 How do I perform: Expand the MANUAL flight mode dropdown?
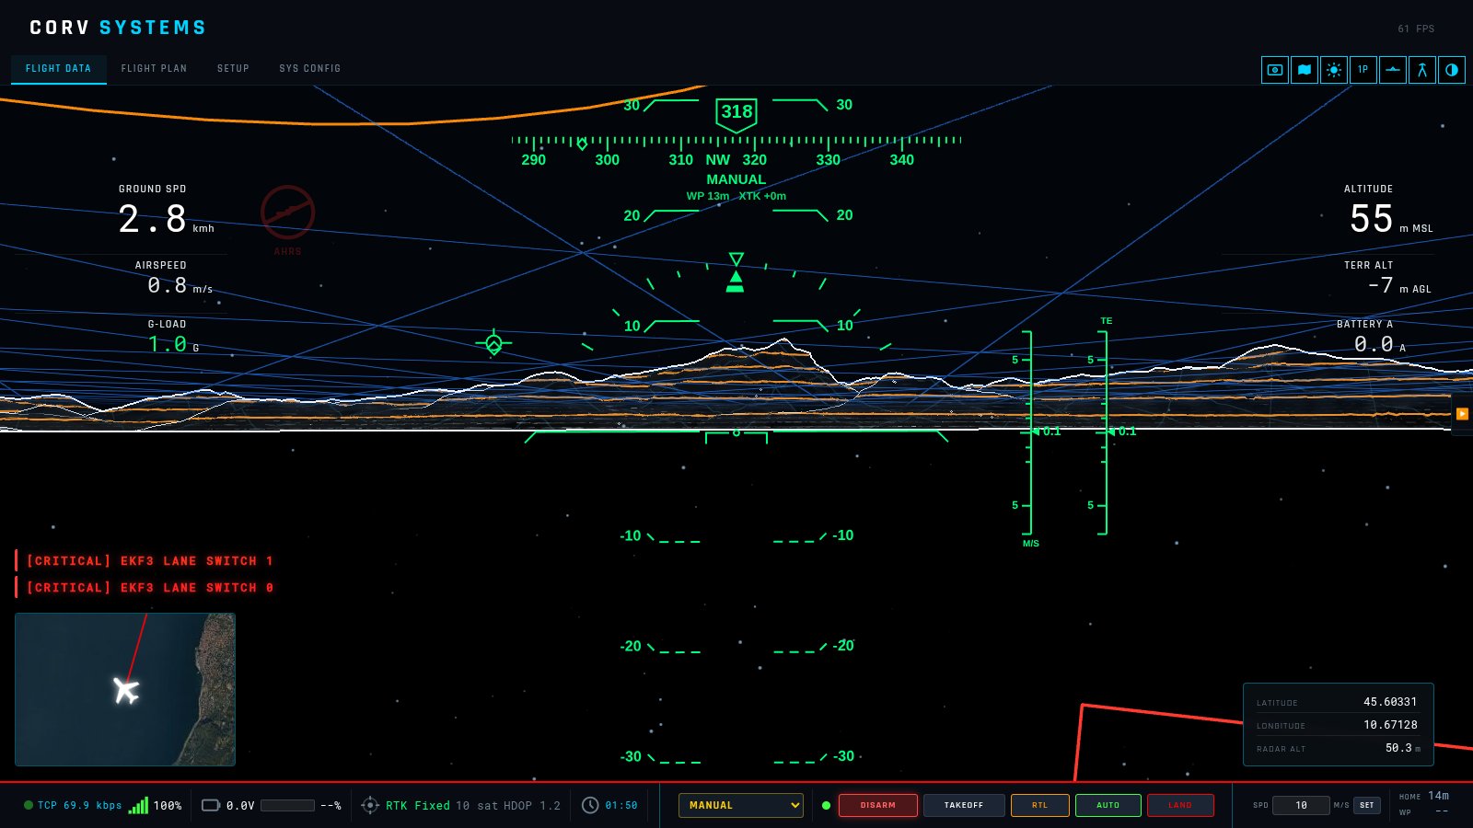click(x=741, y=805)
